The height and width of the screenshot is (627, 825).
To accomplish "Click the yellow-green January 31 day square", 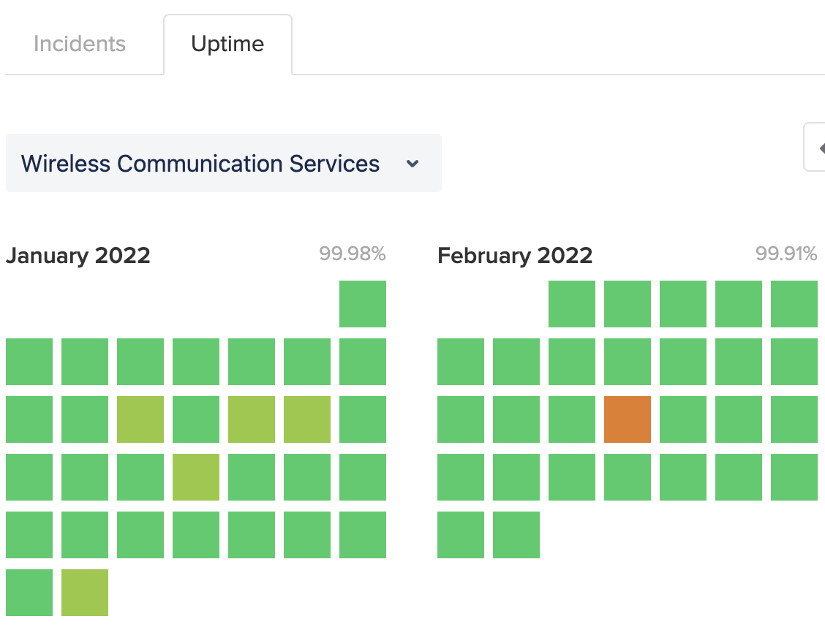I will click(85, 593).
